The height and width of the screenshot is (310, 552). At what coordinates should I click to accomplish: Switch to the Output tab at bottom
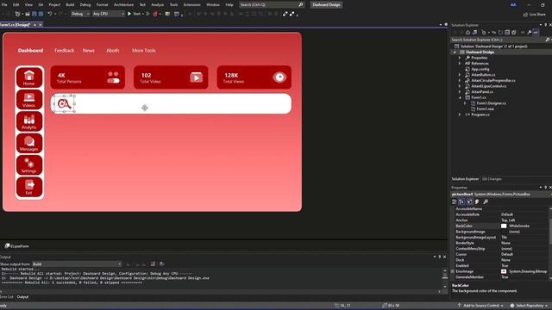(22, 297)
